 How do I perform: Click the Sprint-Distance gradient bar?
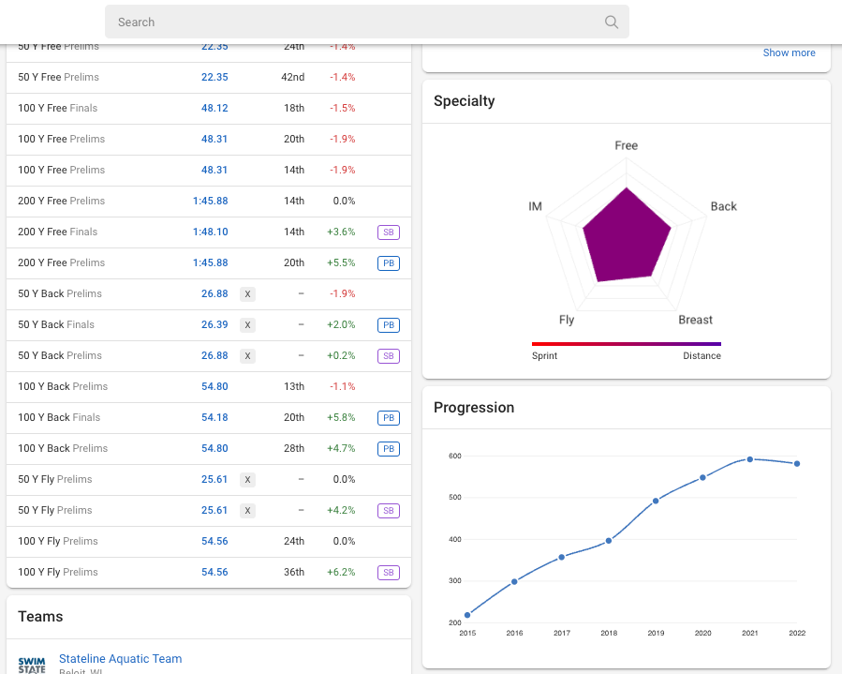coord(627,345)
